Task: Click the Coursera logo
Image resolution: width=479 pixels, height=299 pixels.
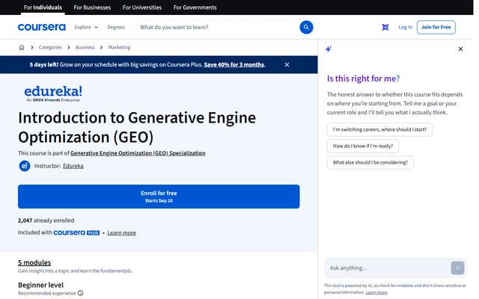Action: (x=42, y=27)
